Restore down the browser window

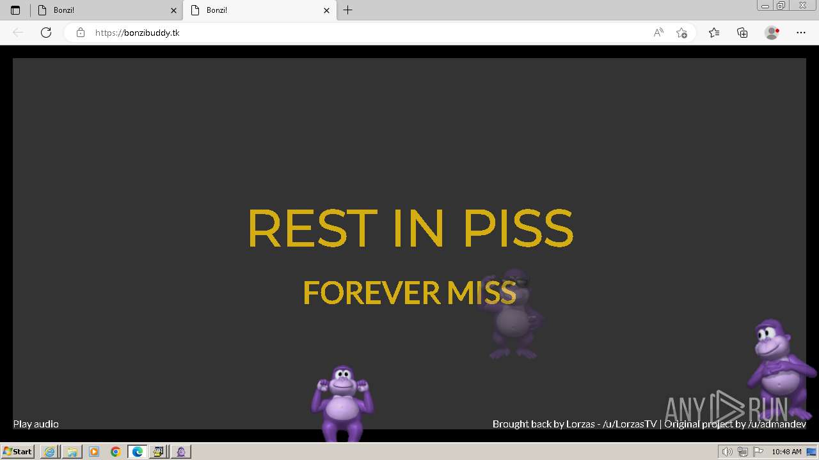[781, 6]
